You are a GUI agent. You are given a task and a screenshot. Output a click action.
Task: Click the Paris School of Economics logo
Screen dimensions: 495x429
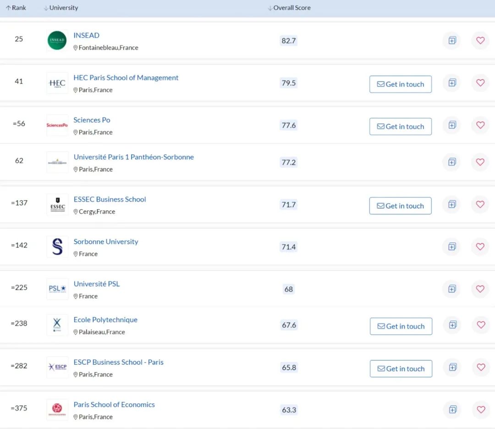(57, 409)
